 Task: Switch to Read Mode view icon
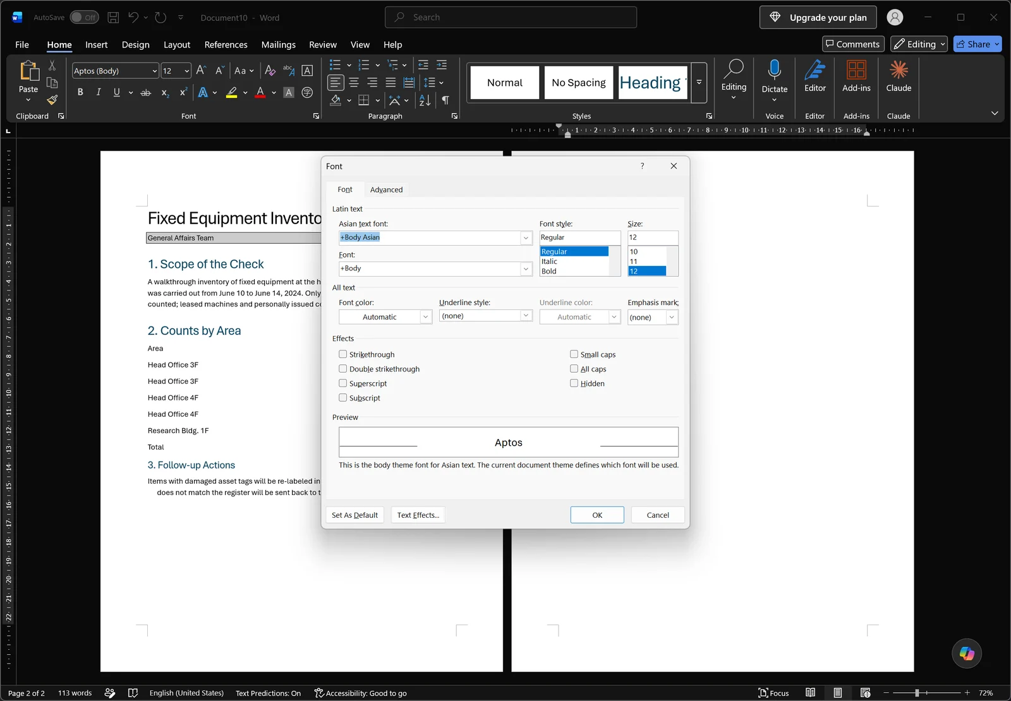[811, 693]
